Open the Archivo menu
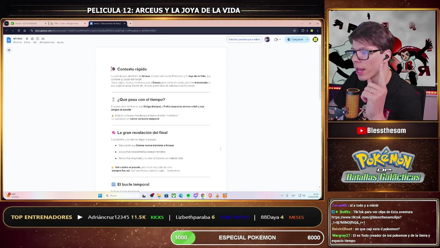 [17, 42]
